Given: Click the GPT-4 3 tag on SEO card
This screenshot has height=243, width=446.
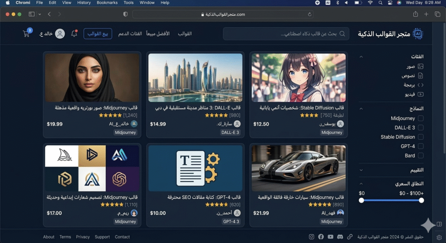Looking at the screenshot, I should coord(231,221).
